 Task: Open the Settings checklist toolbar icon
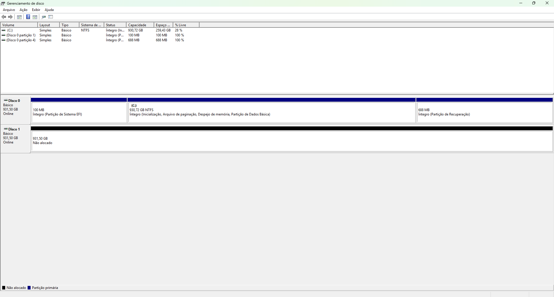(x=51, y=17)
